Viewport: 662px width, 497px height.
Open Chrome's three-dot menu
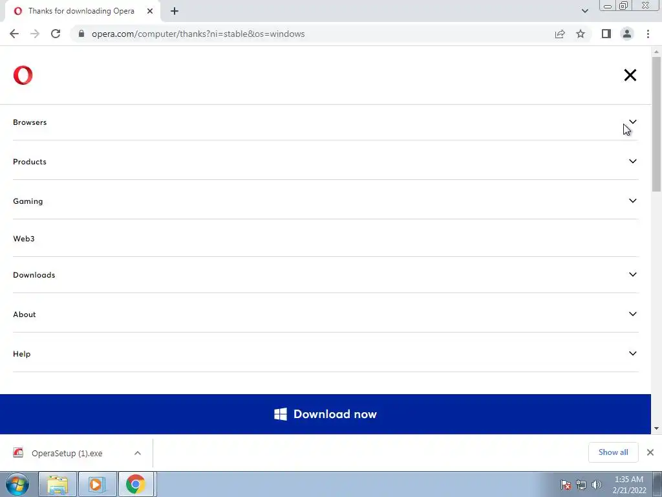click(648, 34)
